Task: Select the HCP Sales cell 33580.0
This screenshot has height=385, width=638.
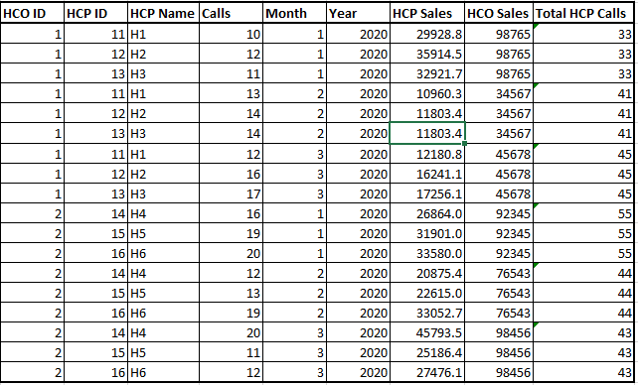Action: pos(427,253)
